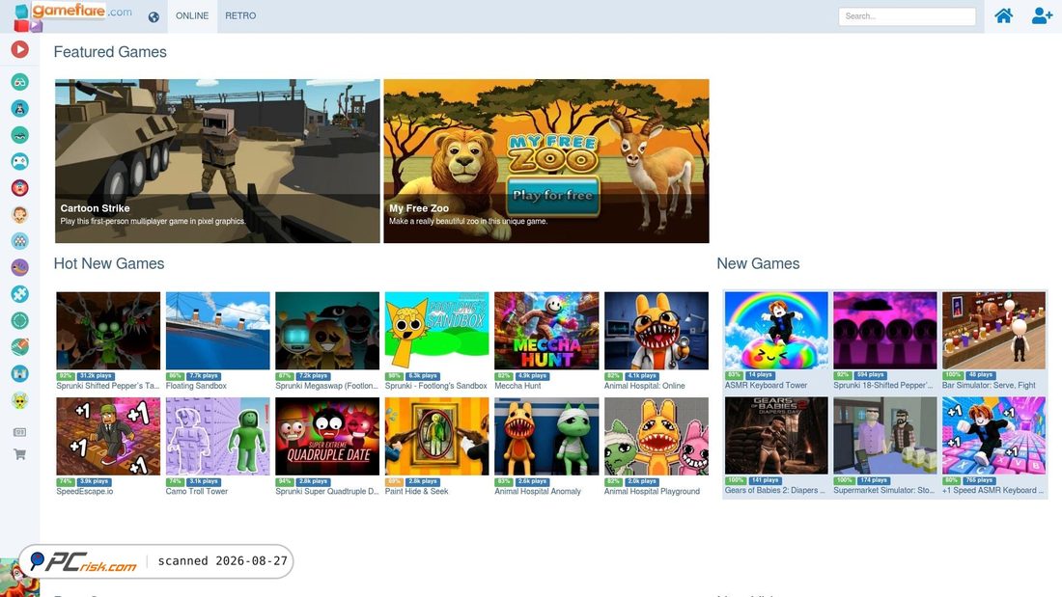Open Sprunki - Footlong's Sandbox thumbnail
Viewport: 1062px width, 597px height.
[436, 331]
